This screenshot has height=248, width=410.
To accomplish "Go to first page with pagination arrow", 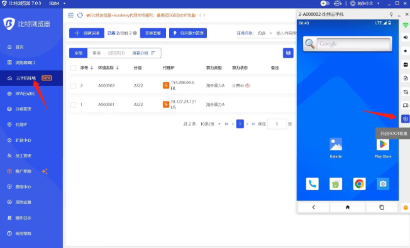I will tap(226, 124).
